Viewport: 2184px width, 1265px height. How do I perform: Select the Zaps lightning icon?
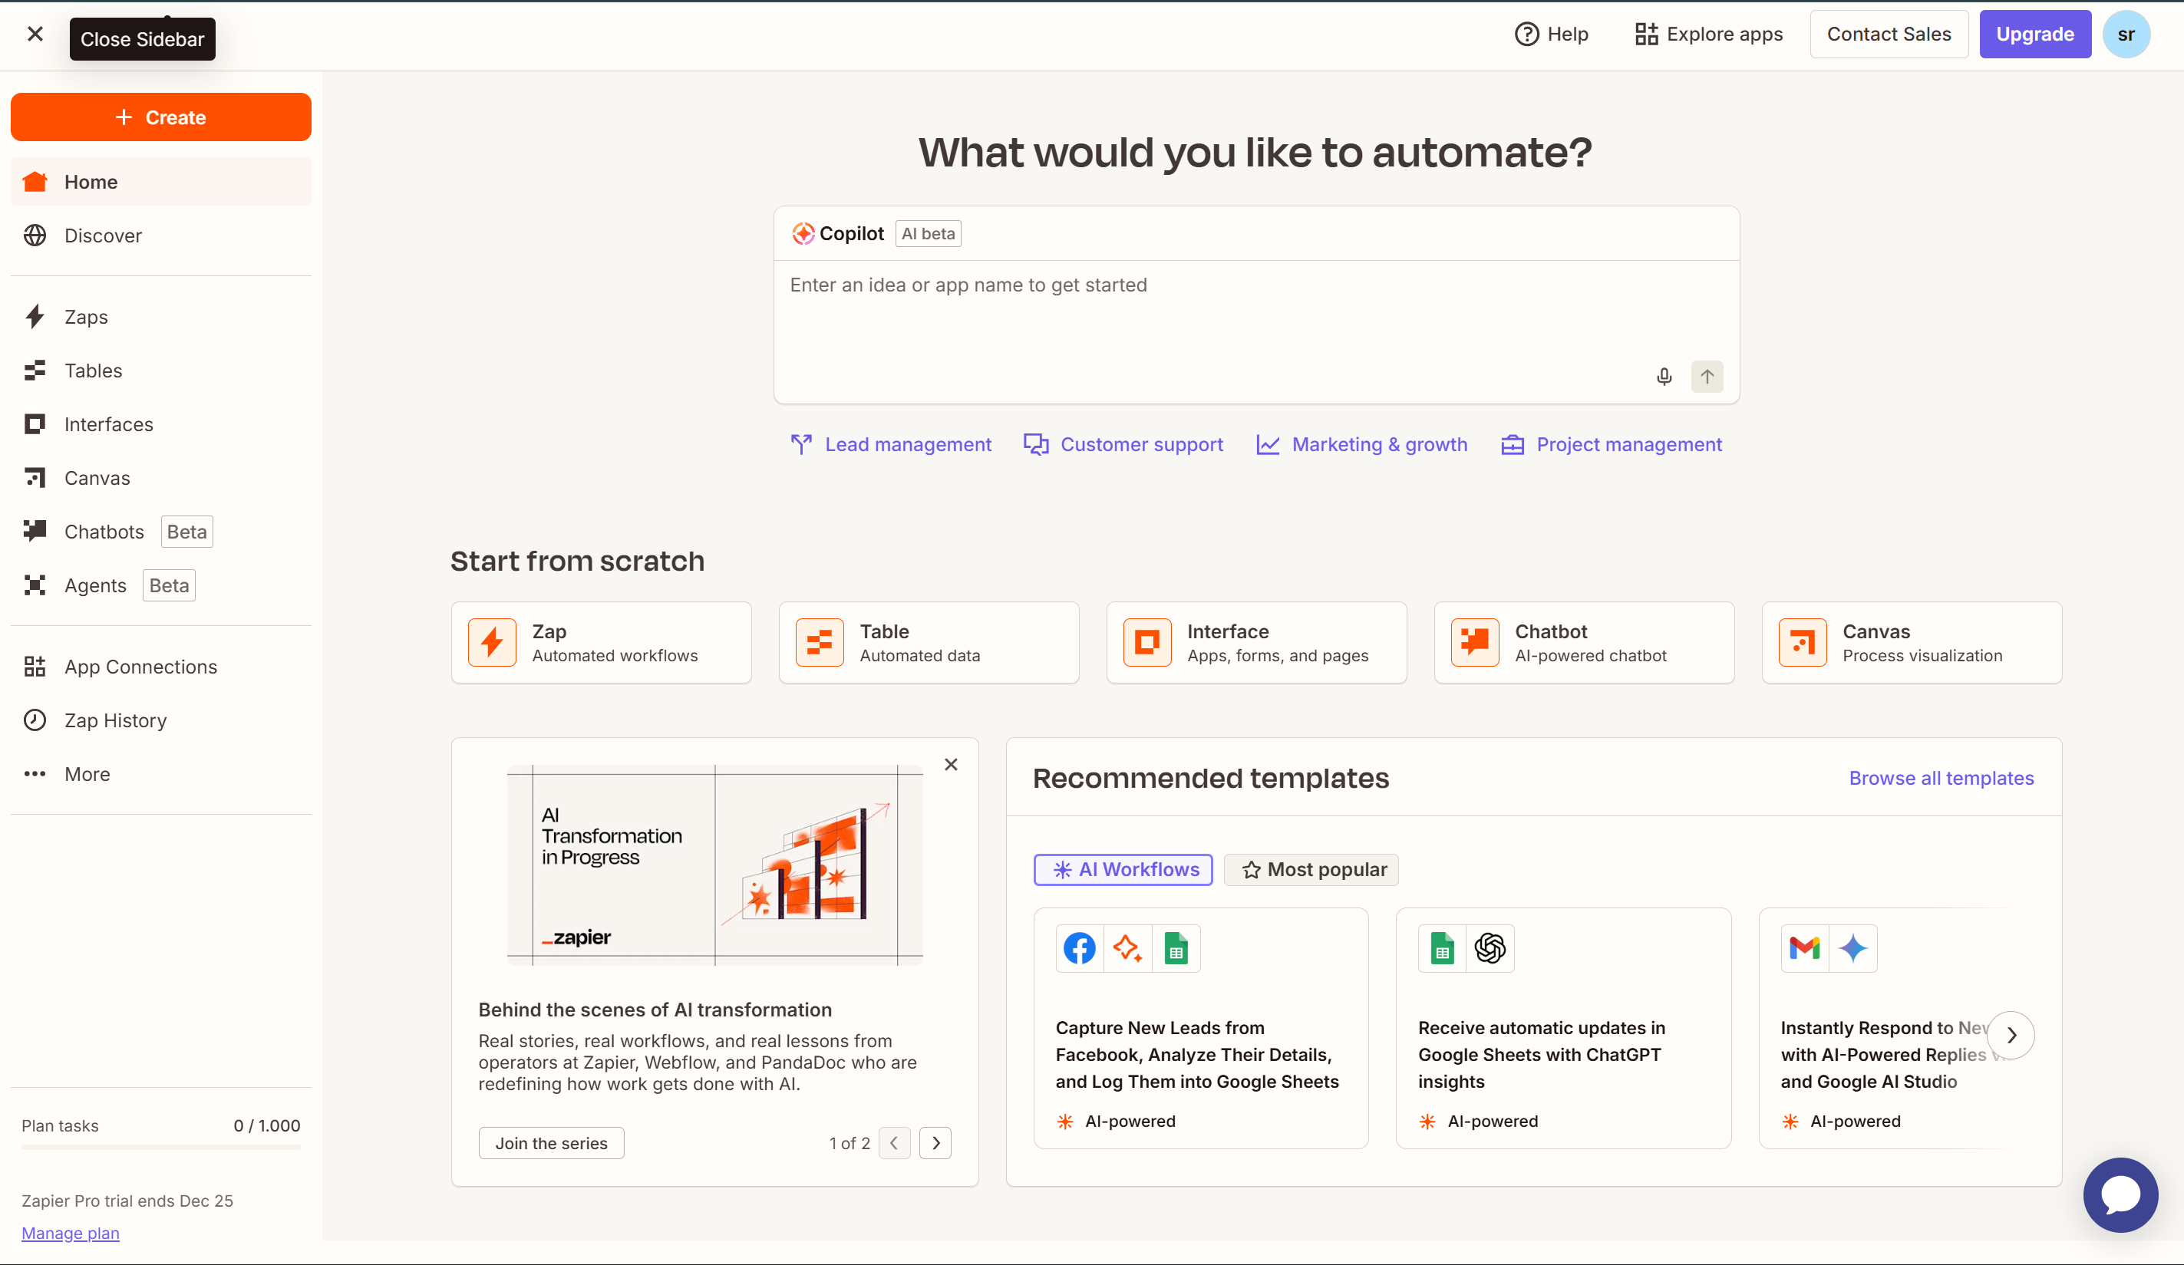35,316
